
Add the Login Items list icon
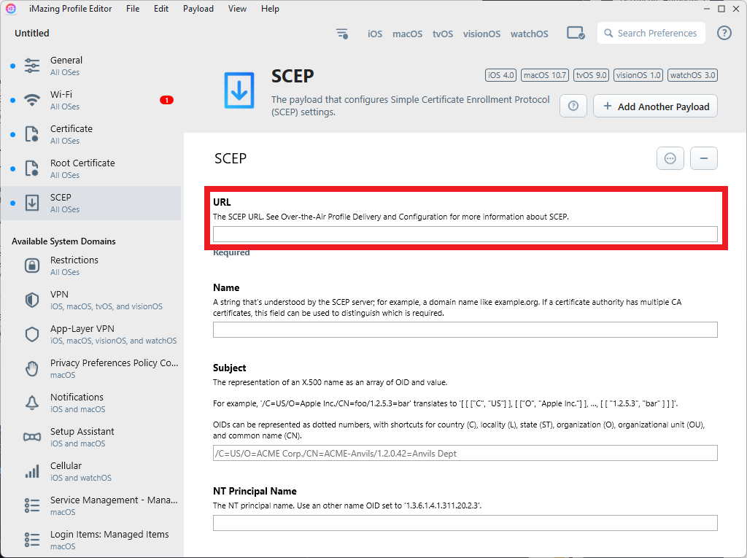point(32,540)
